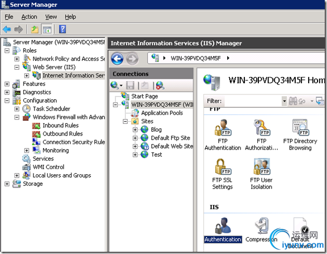The image size is (327, 254).
Task: Select Start Page in Connections tree
Action: pos(145,96)
